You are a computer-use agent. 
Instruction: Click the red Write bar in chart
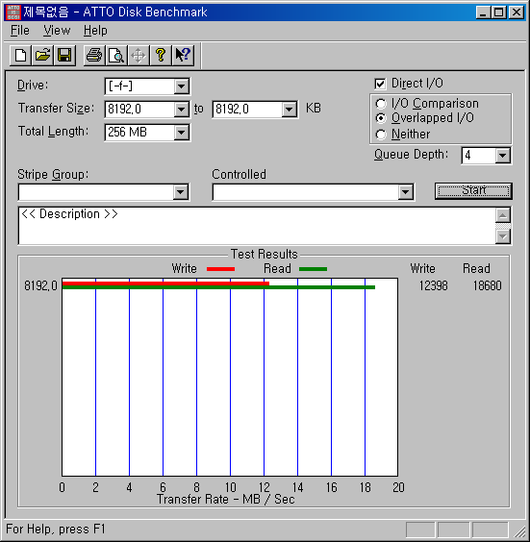click(165, 283)
